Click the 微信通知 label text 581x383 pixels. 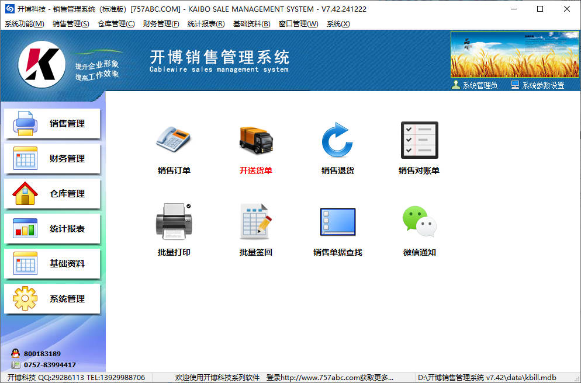point(420,252)
